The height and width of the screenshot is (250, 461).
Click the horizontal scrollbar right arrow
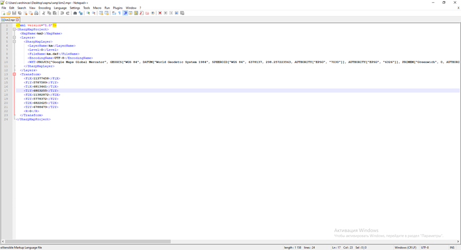coord(458,241)
